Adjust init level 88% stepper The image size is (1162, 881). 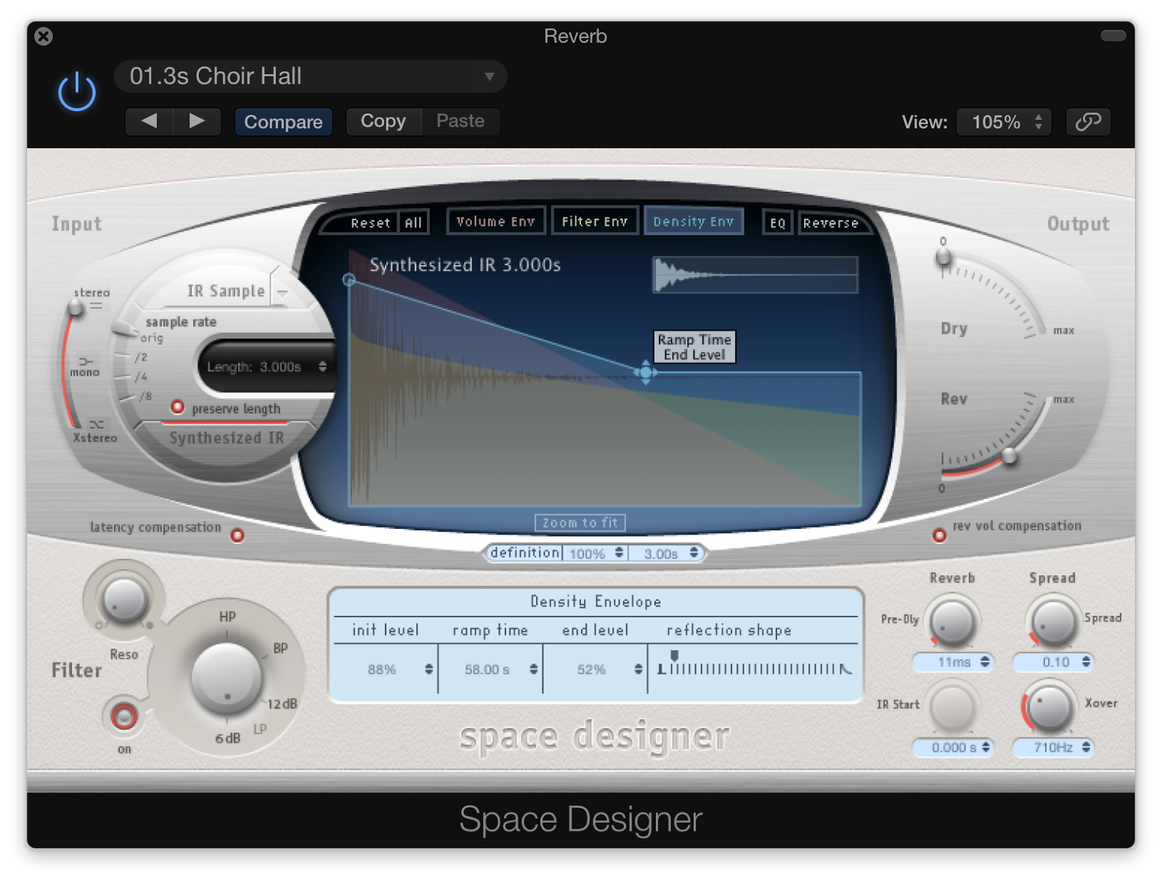pos(428,669)
